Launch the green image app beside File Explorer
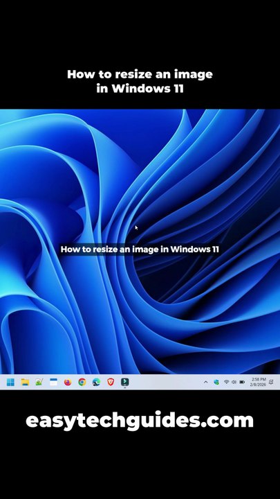The height and width of the screenshot is (499, 280). click(39, 382)
